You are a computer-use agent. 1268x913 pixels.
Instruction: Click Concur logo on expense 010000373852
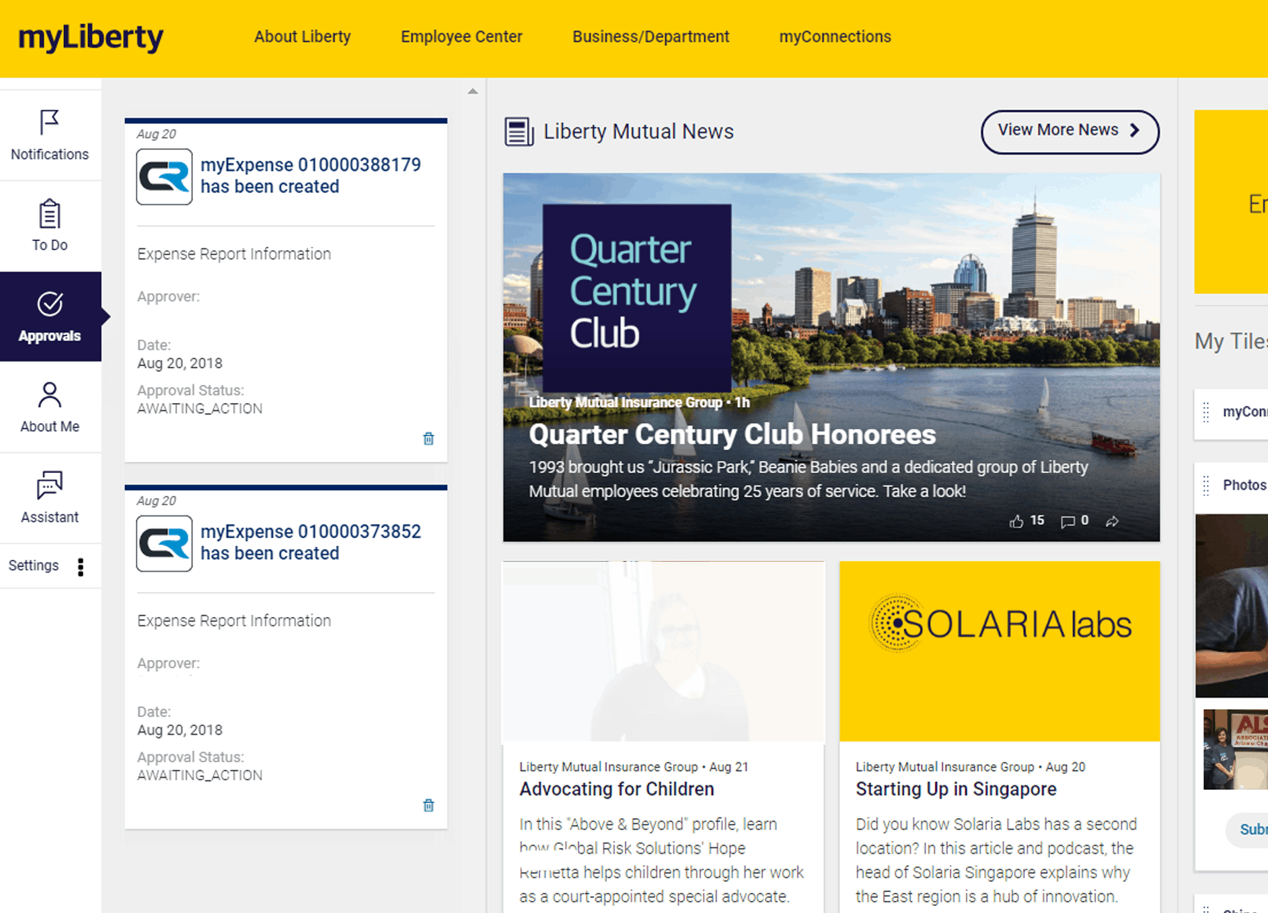tap(164, 544)
